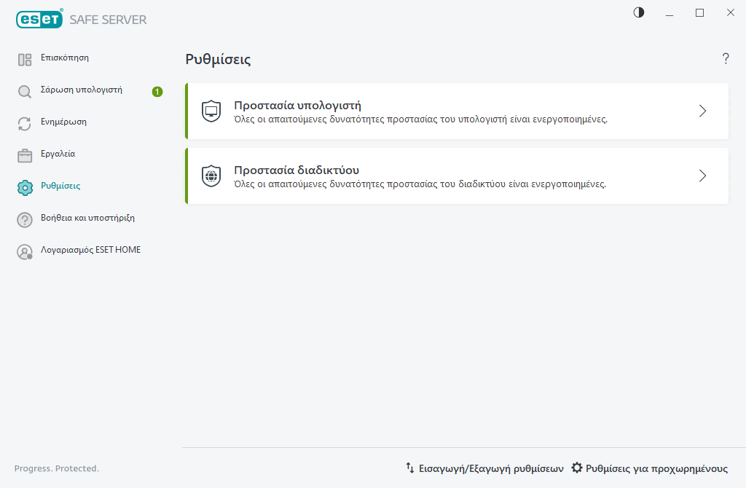Go to Ενημέρωση menu item label
746x488 pixels.
pyautogui.click(x=63, y=122)
